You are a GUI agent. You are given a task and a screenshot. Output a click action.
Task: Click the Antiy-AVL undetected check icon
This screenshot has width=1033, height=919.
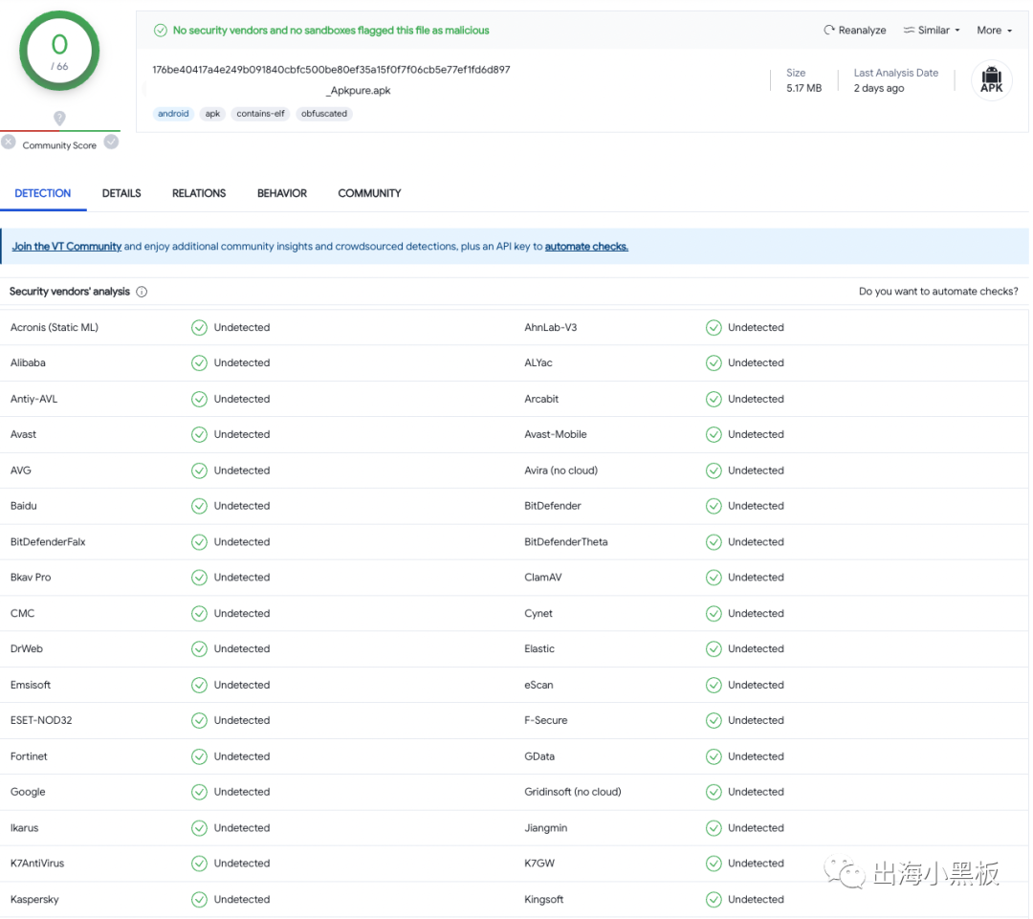(199, 399)
